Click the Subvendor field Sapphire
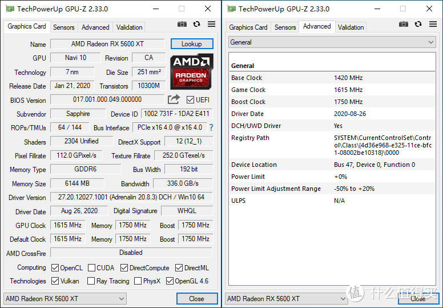The image size is (443, 308). [x=78, y=114]
